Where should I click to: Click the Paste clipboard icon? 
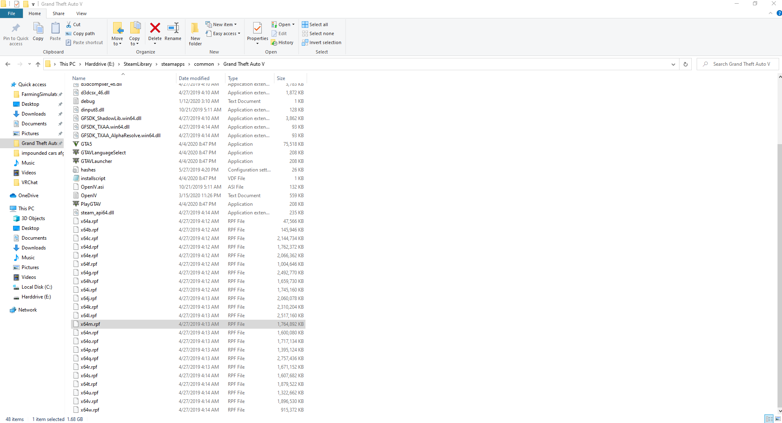click(x=55, y=29)
